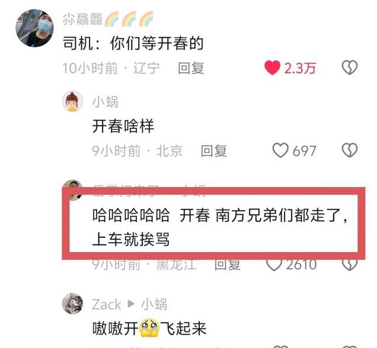Select the comment 司机：你们等开春的
Image resolution: width=377 pixels, height=348 pixels.
pos(133,43)
